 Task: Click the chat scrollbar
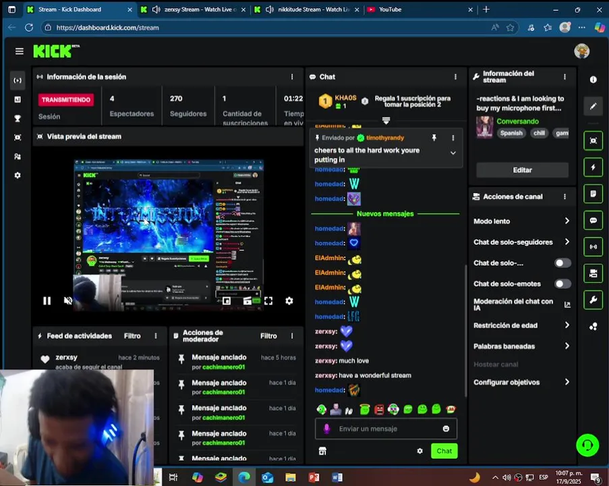465,331
